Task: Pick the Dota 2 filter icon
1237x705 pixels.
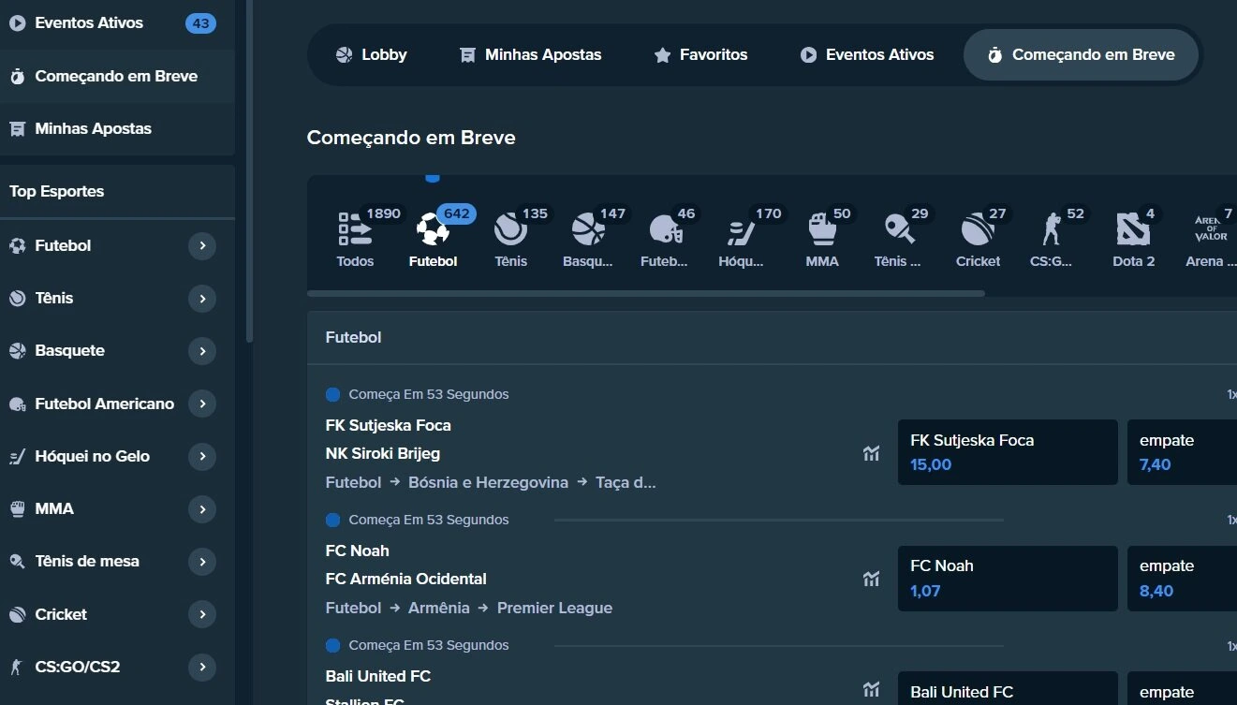Action: [1133, 229]
